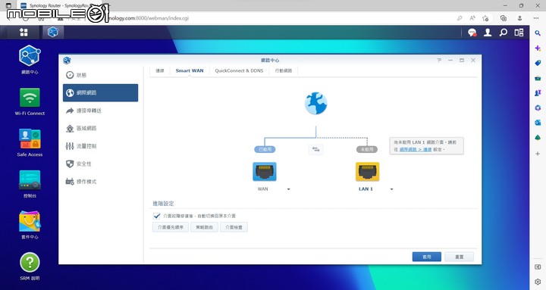Select 安全性 in the left sidebar

click(x=100, y=164)
